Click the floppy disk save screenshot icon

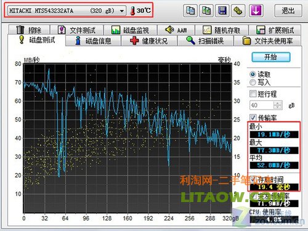[222, 10]
